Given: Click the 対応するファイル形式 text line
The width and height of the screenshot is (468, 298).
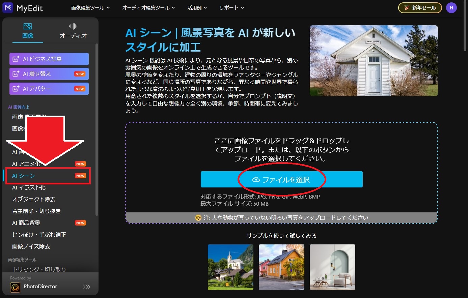Looking at the screenshot, I should [260, 197].
